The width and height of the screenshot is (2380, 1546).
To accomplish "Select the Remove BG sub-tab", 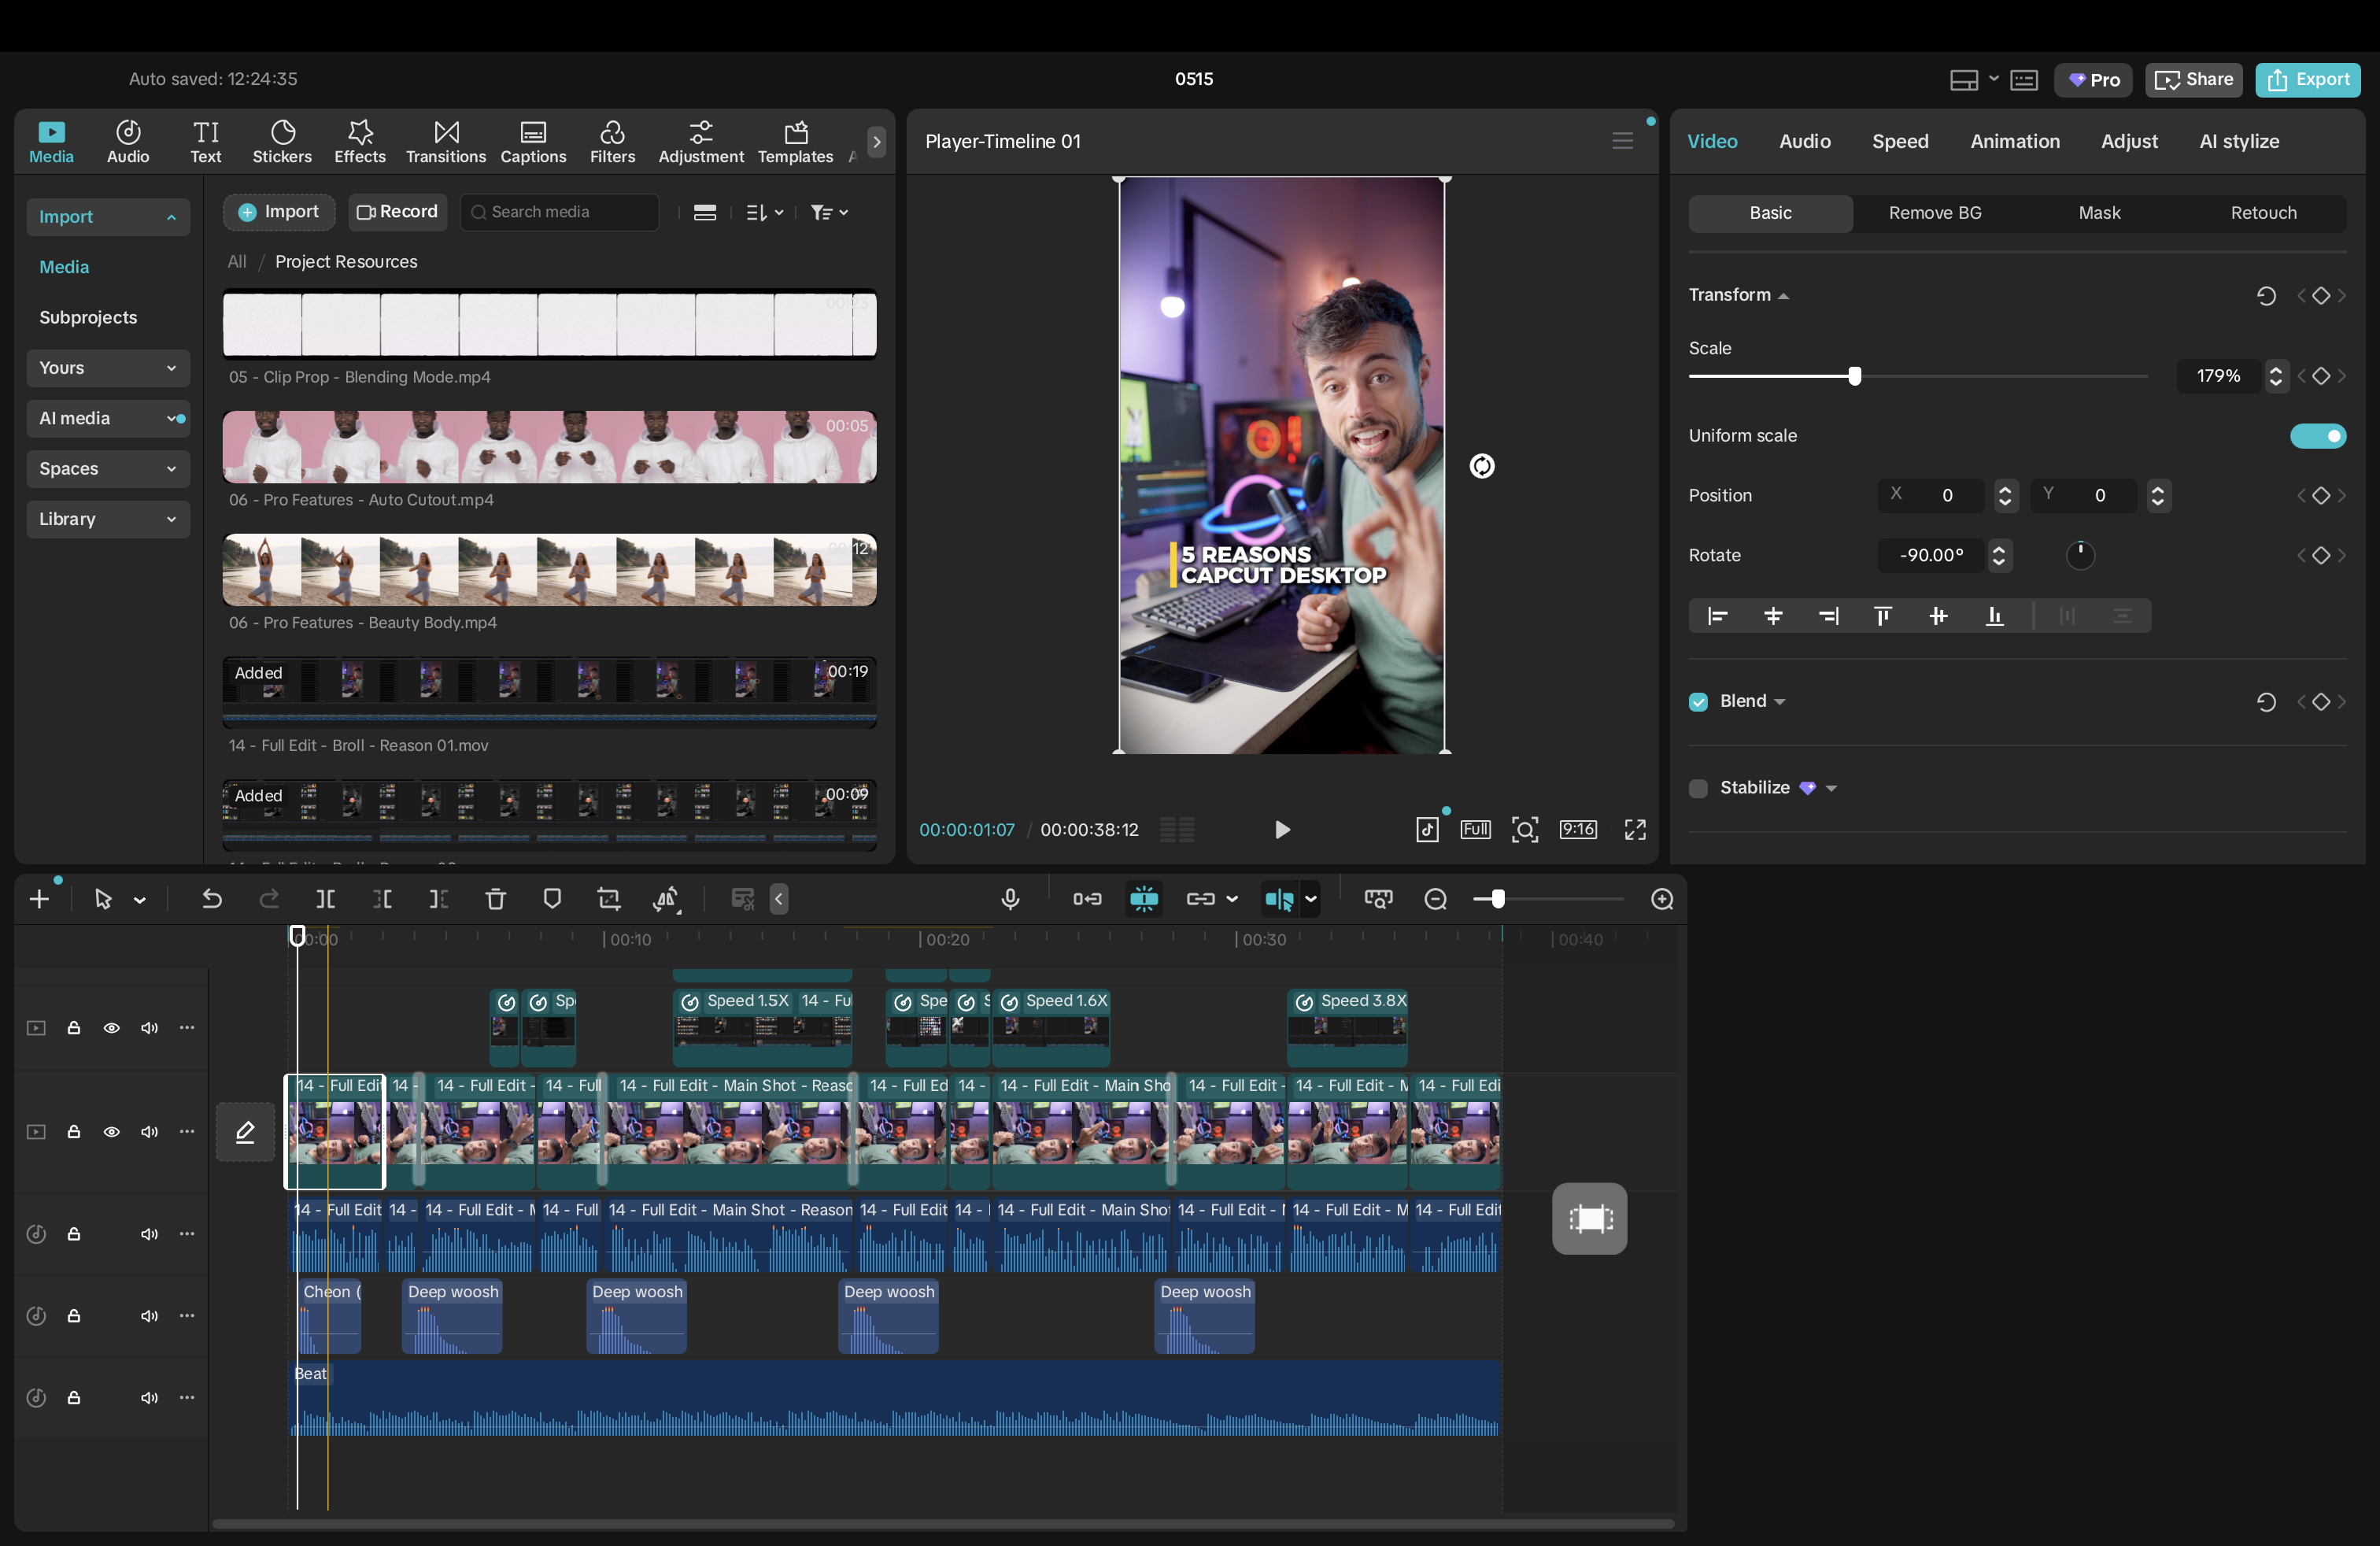I will tap(1934, 213).
